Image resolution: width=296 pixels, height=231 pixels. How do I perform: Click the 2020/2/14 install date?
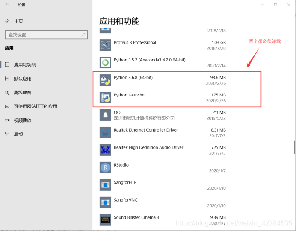coord(216,66)
